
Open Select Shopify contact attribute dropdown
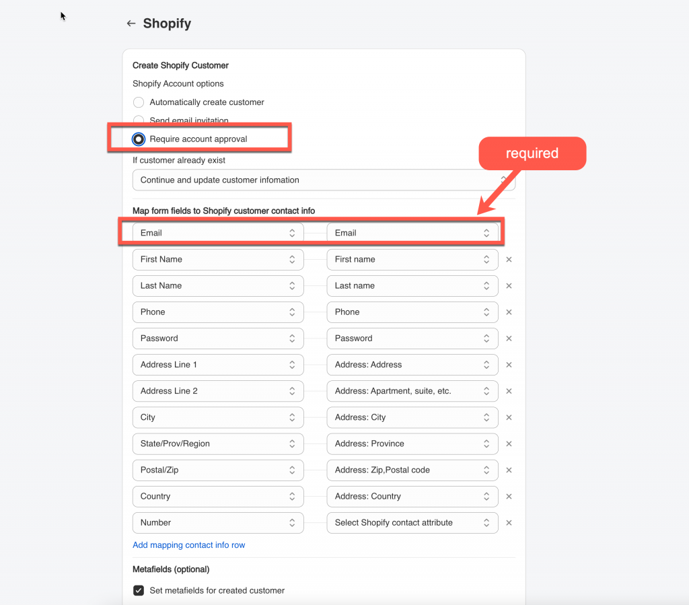(412, 523)
